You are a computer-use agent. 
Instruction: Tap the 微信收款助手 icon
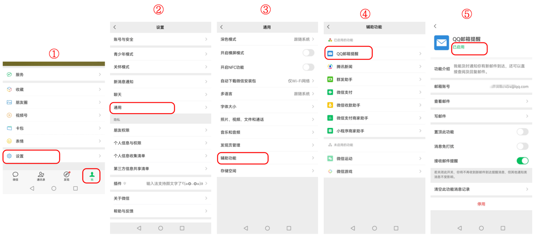tap(330, 105)
